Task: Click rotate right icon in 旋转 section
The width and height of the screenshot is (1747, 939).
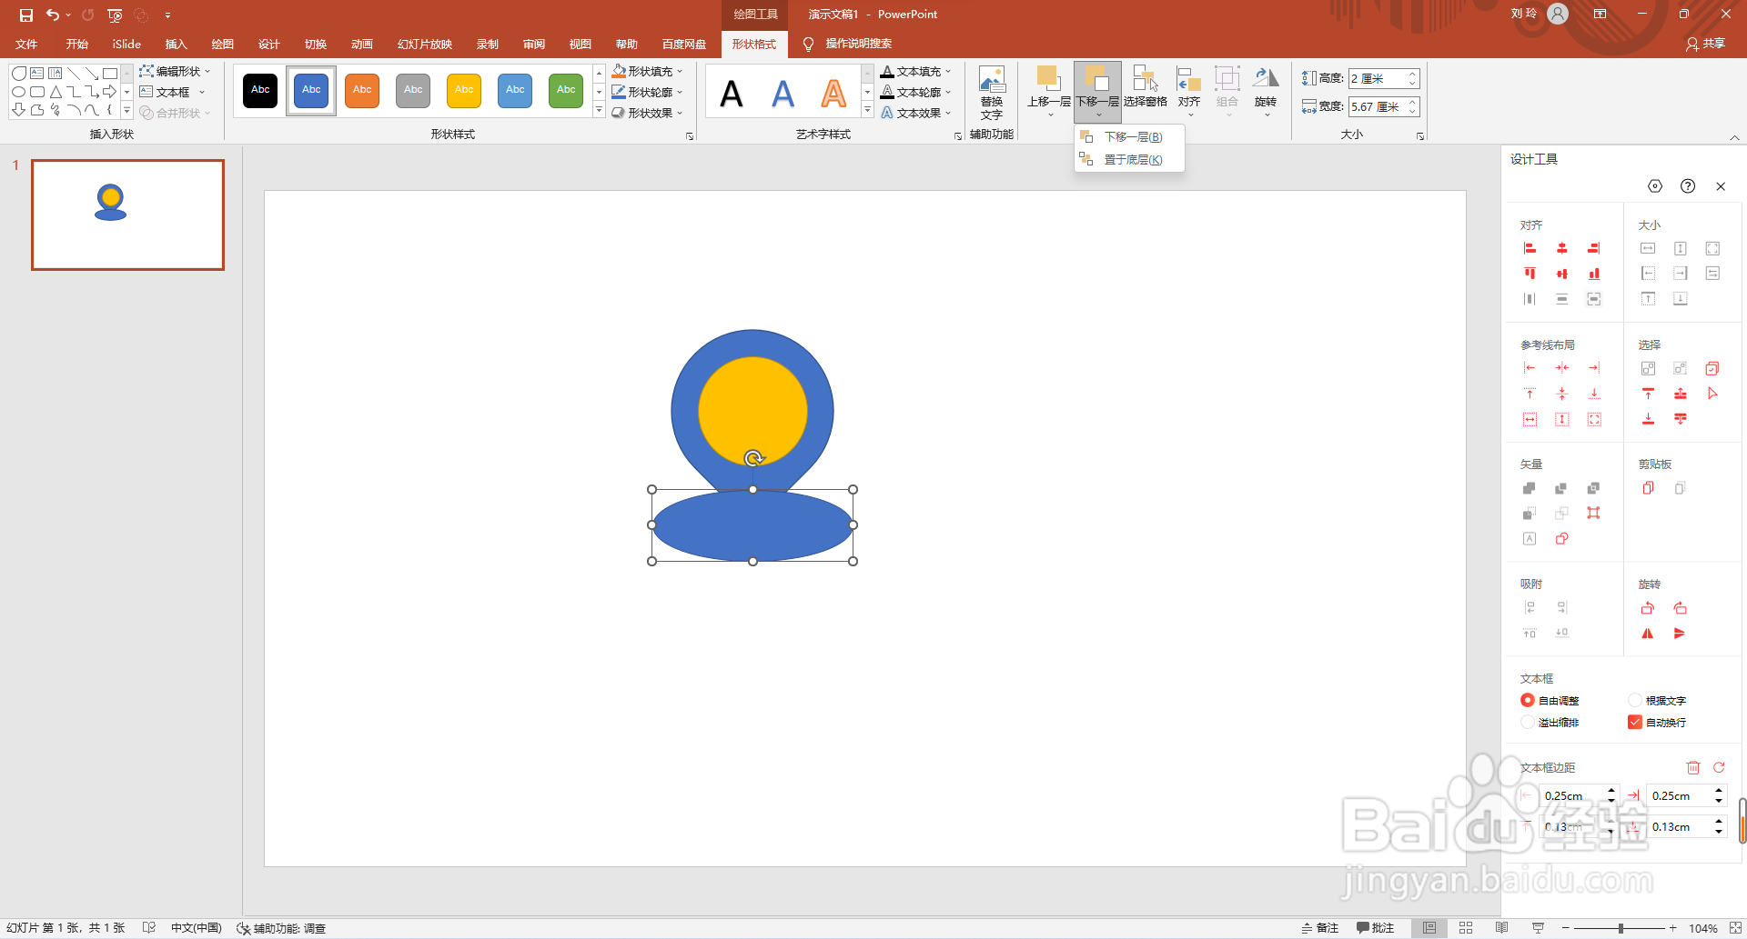Action: (1681, 608)
